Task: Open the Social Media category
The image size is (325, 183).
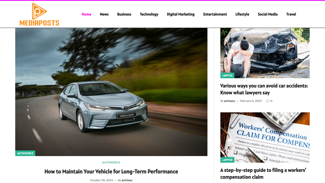Action: coord(268,14)
